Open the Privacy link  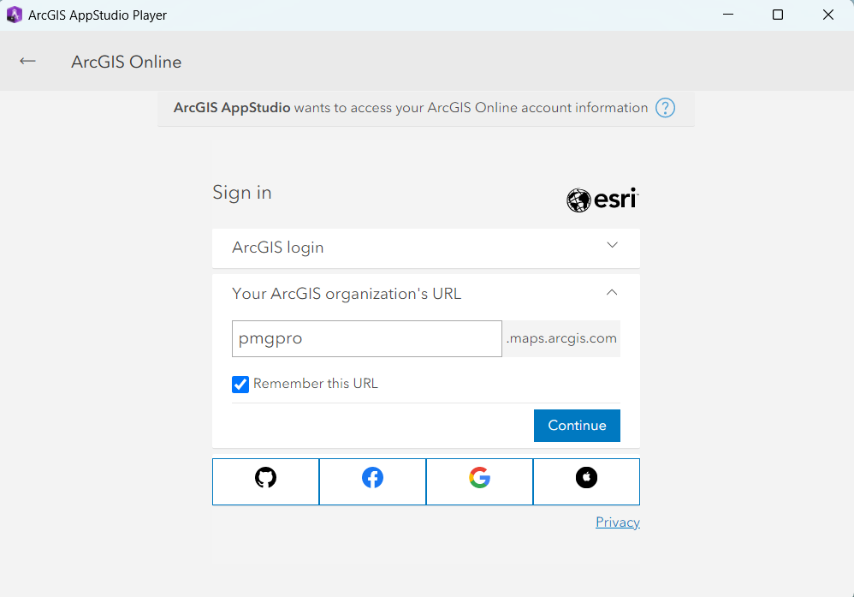[618, 522]
